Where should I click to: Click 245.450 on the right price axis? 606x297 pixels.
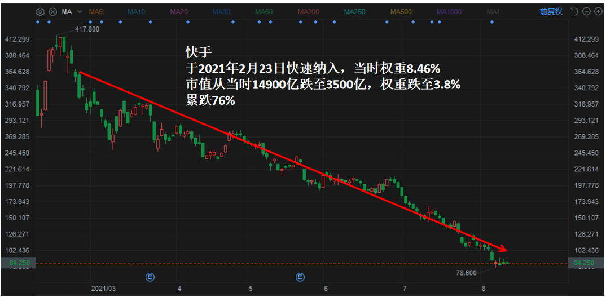(x=587, y=153)
